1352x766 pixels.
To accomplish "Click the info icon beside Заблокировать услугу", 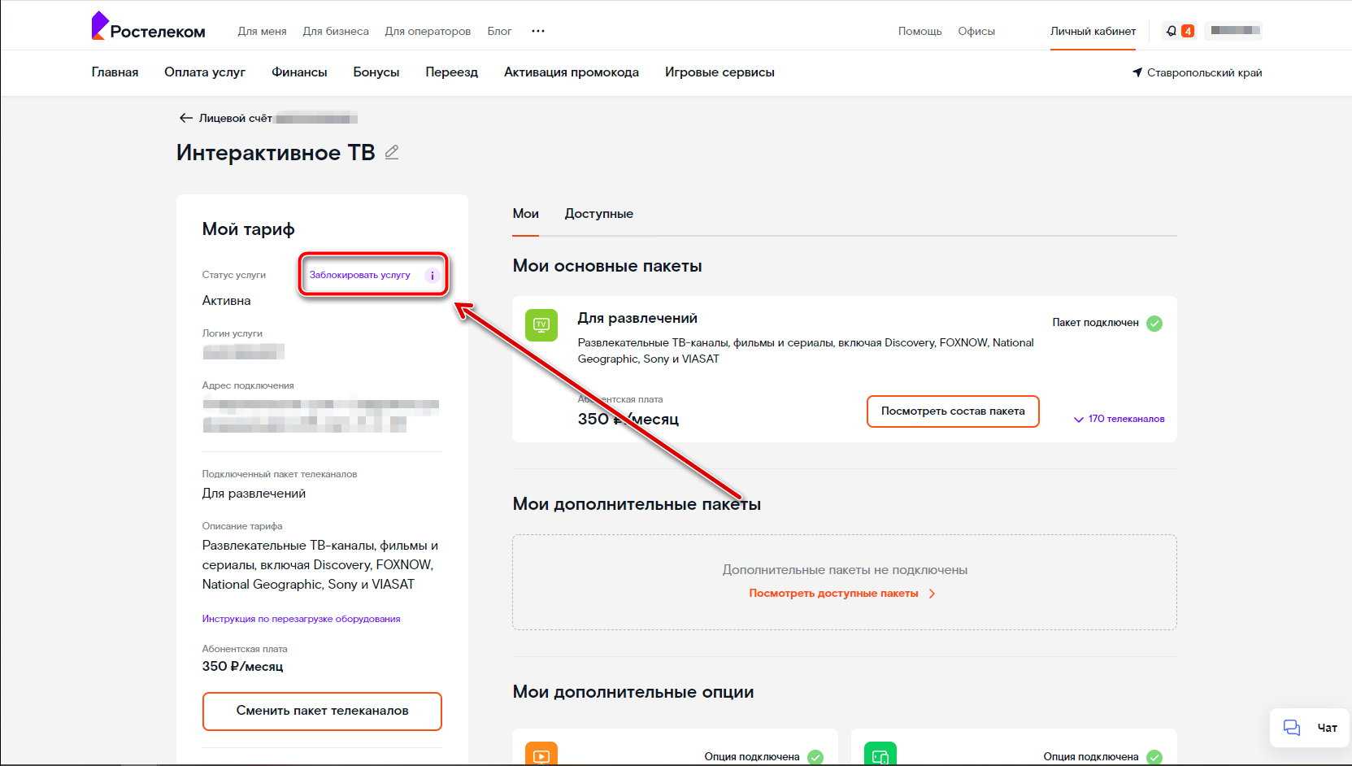I will pyautogui.click(x=433, y=275).
